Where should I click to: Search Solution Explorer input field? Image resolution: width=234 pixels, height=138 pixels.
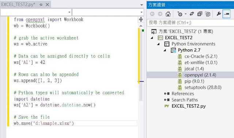tap(190, 23)
